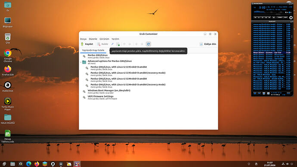
Task: Click the playlist misc button in Audacious
Action: (268, 93)
